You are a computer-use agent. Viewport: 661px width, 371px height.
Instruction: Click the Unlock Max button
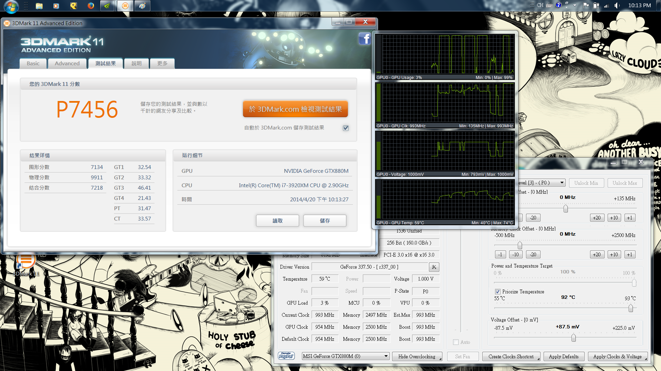625,183
